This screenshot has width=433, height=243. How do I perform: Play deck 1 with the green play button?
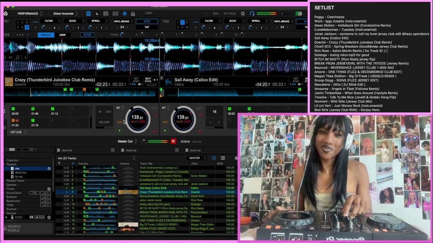(x=119, y=131)
